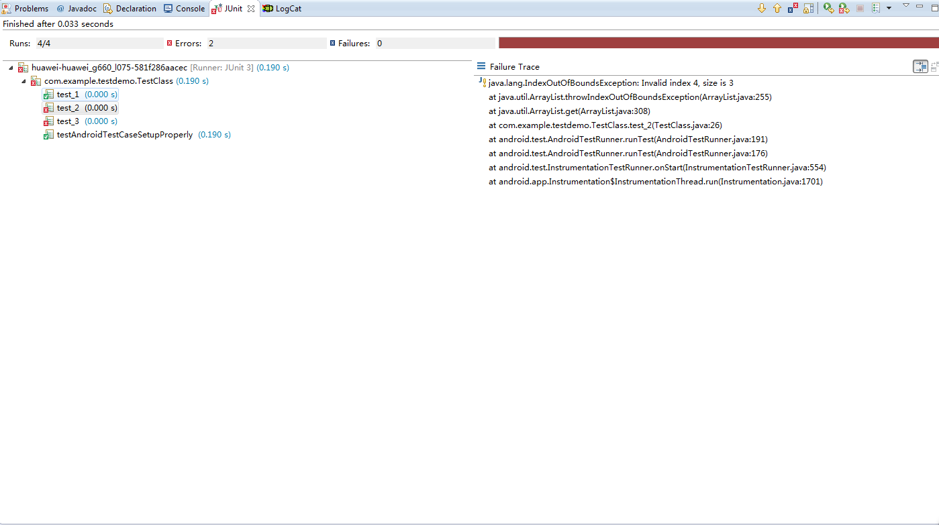The image size is (939, 525).
Task: Select the IndexOutOfBoundsException trace line
Action: point(611,83)
